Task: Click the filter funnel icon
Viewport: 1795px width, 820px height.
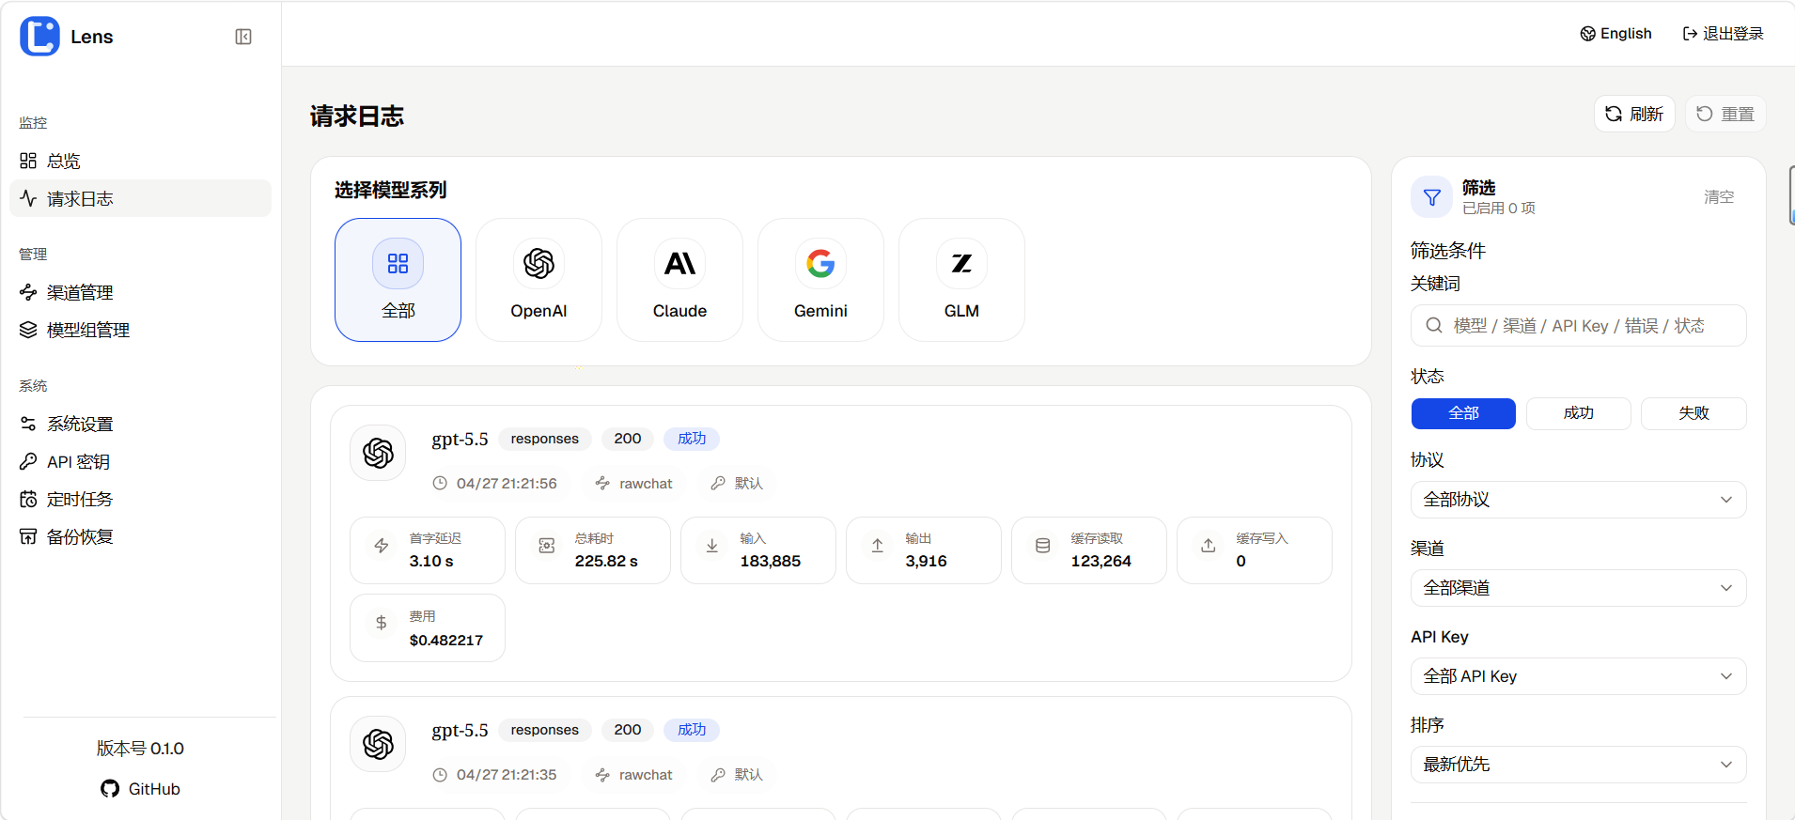Action: [x=1431, y=197]
